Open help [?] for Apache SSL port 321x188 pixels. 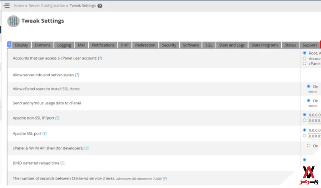coord(44,134)
